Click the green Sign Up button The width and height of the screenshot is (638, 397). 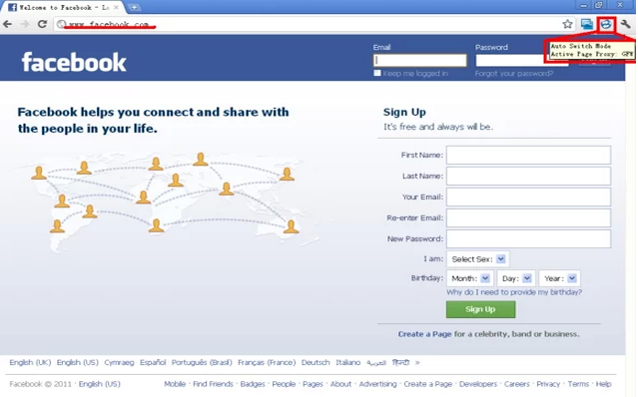coord(480,309)
